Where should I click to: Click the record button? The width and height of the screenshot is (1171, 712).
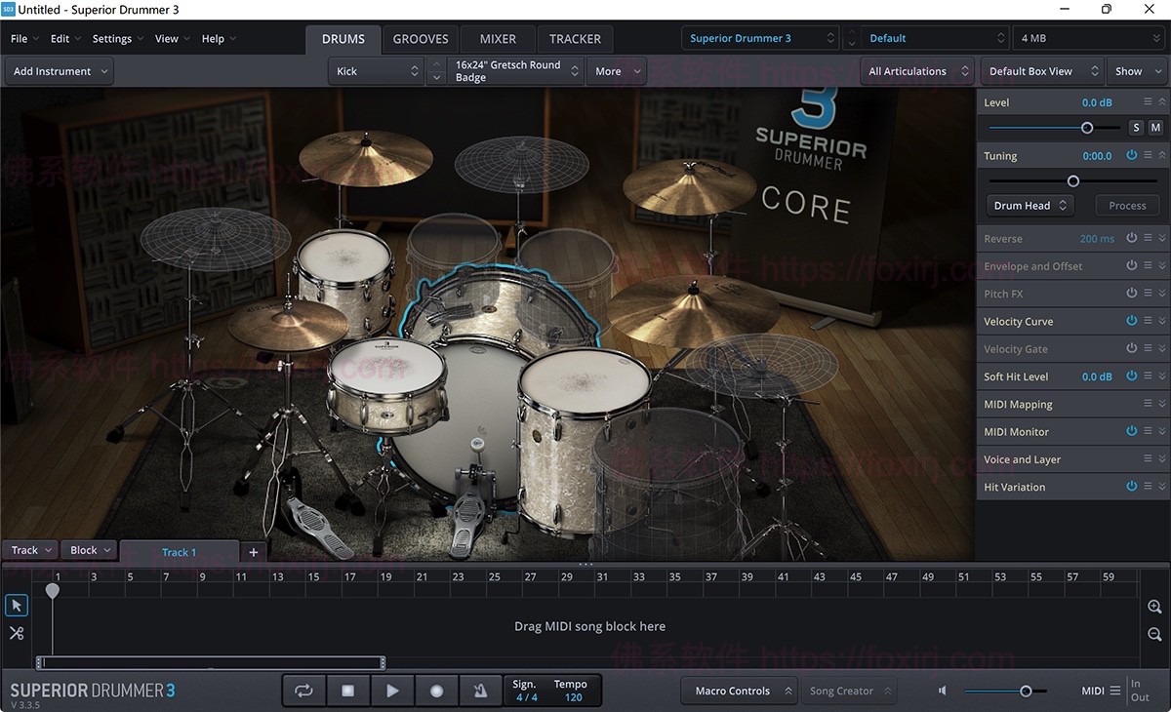(435, 690)
